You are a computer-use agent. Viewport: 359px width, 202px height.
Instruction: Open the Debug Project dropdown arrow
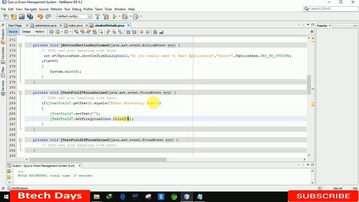point(130,16)
